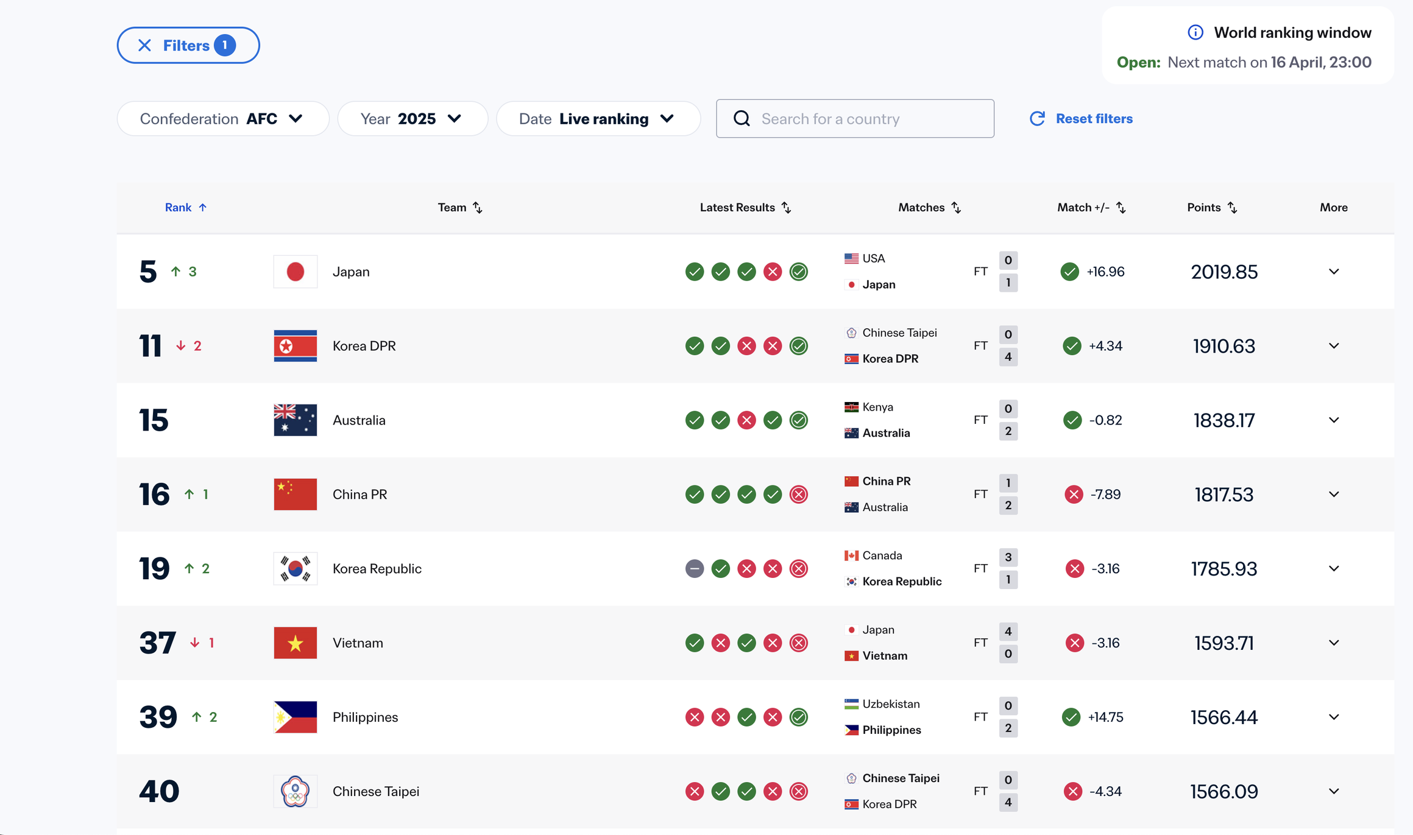Open the Date Live ranking dropdown

(x=597, y=119)
